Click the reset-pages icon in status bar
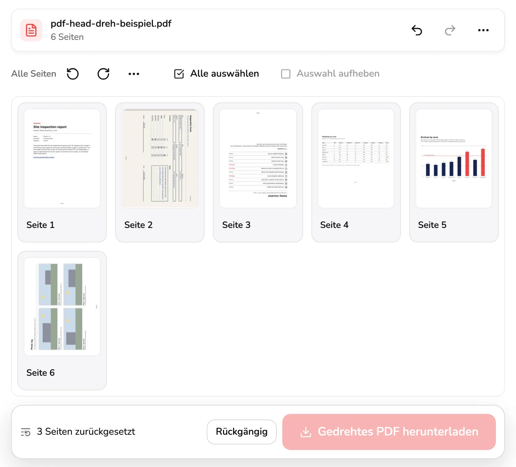 pyautogui.click(x=26, y=432)
